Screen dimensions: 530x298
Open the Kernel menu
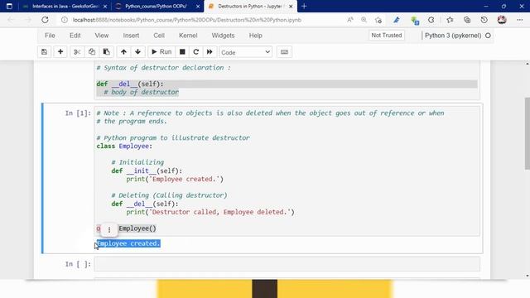[x=188, y=36]
